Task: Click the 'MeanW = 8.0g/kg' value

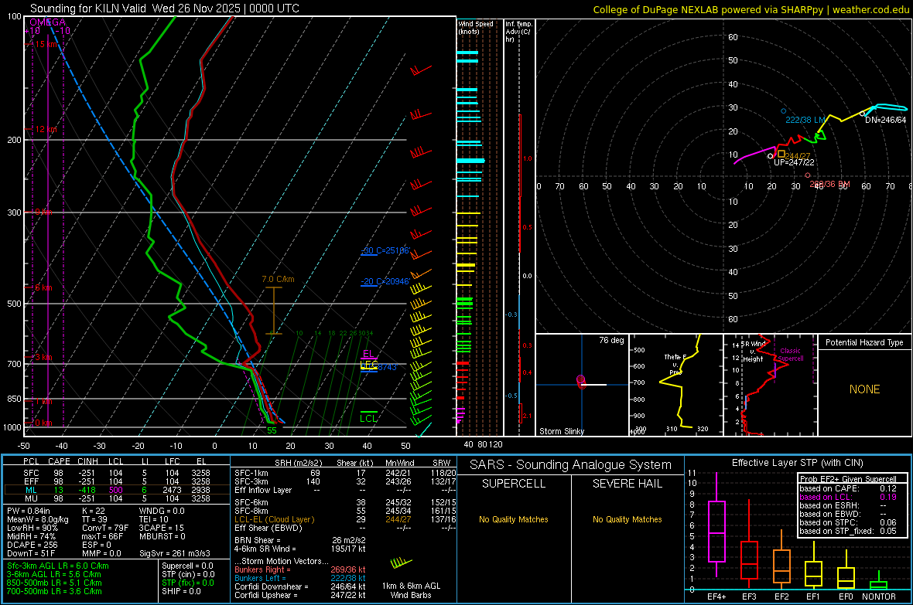Action: pyautogui.click(x=38, y=519)
